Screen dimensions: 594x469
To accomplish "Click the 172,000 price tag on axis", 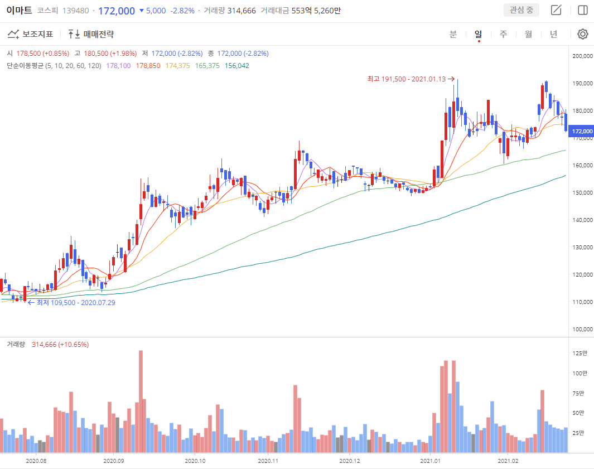I will [x=582, y=131].
